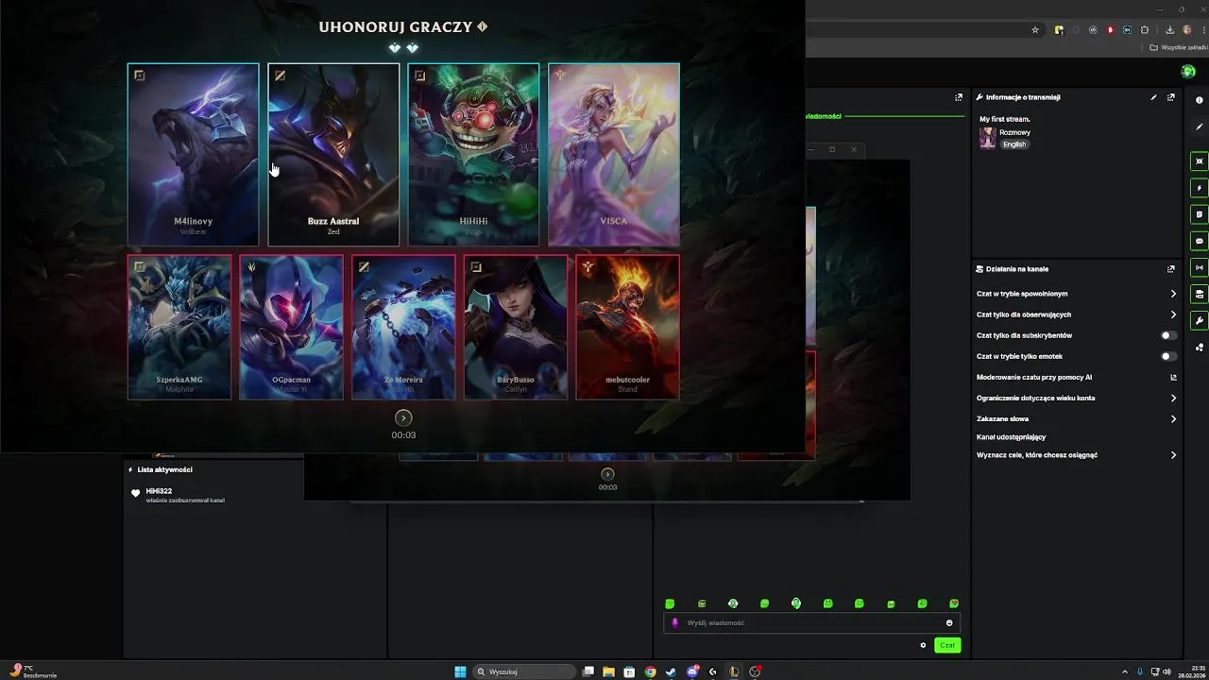The height and width of the screenshot is (680, 1209).
Task: Click HiHi322 in activity list
Action: [x=159, y=491]
